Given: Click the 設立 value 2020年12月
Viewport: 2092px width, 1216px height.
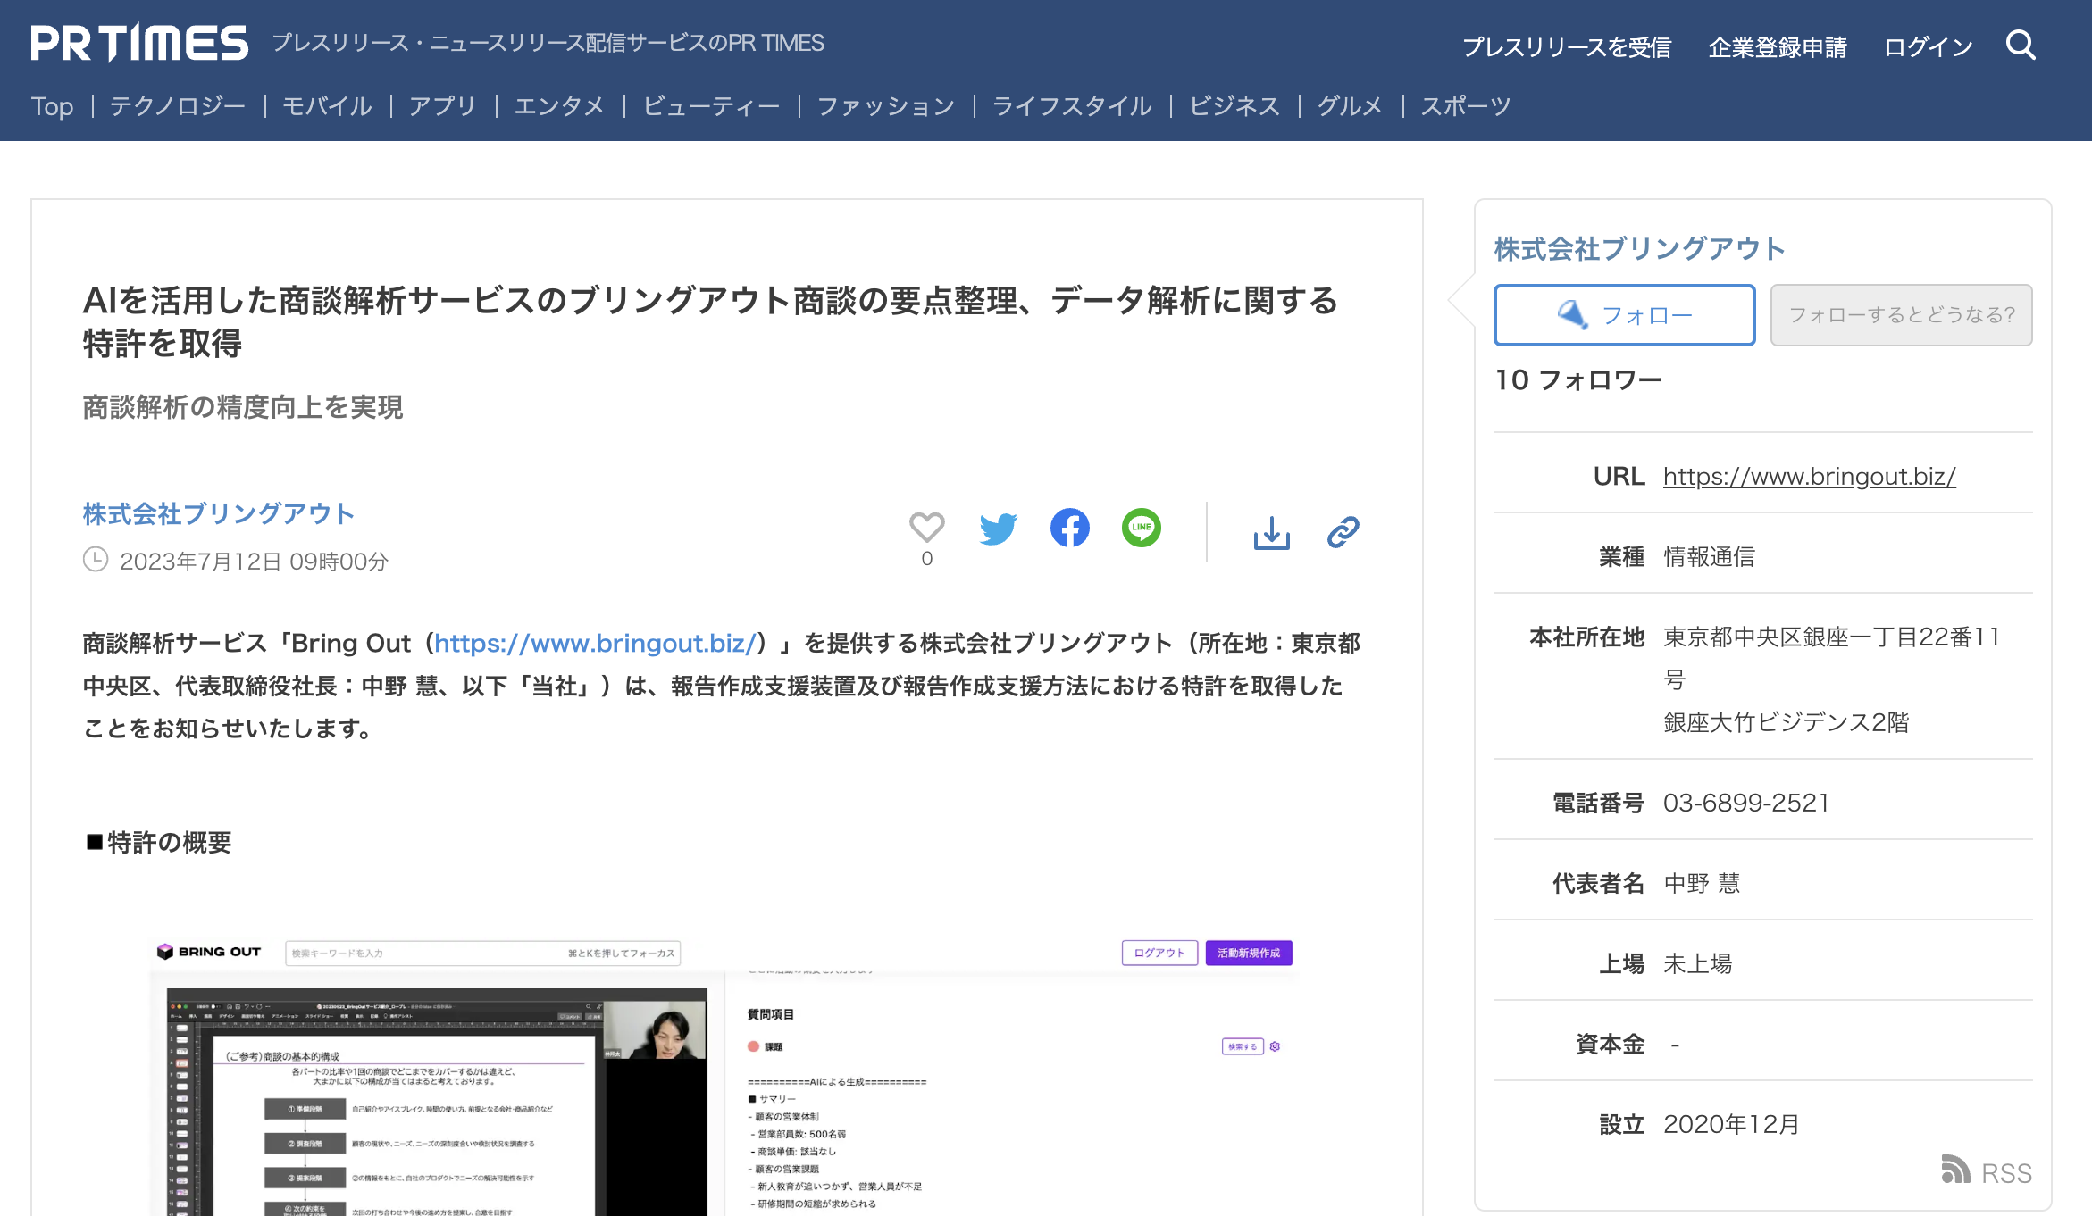Looking at the screenshot, I should point(1731,1124).
